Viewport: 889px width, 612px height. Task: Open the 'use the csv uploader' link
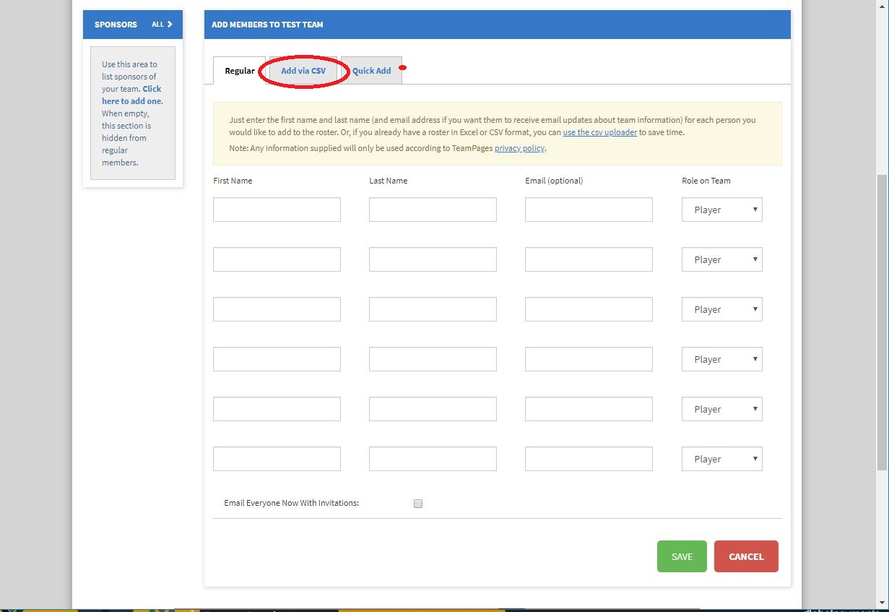pos(599,132)
